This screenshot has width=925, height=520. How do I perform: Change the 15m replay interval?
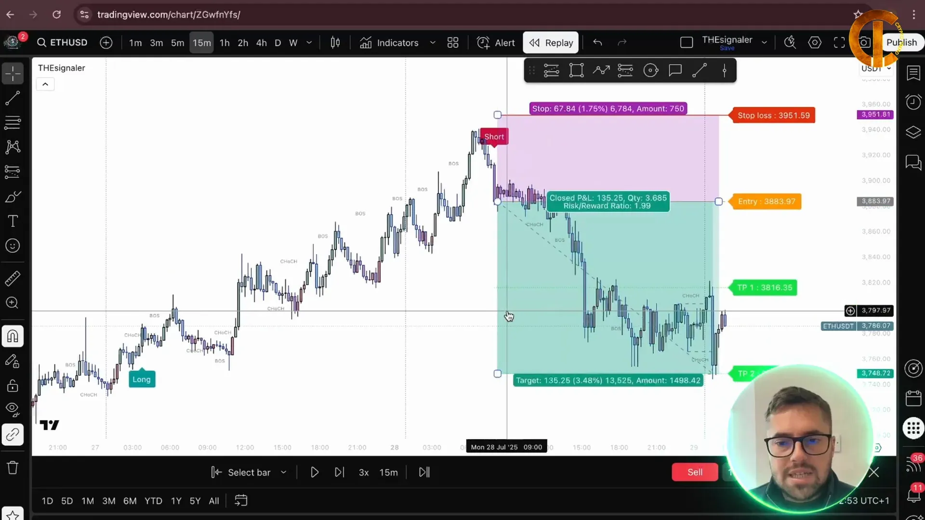(388, 472)
